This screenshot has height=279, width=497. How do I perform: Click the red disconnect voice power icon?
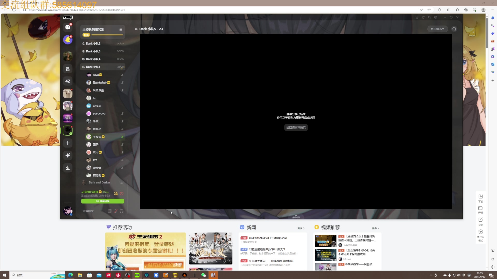[x=121, y=193]
